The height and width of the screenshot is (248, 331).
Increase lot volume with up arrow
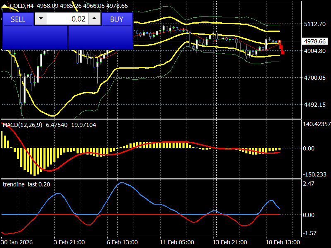coord(94,19)
